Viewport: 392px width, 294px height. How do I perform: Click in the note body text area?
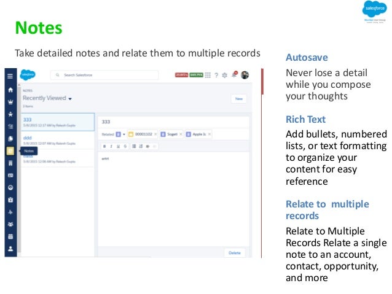pyautogui.click(x=173, y=199)
